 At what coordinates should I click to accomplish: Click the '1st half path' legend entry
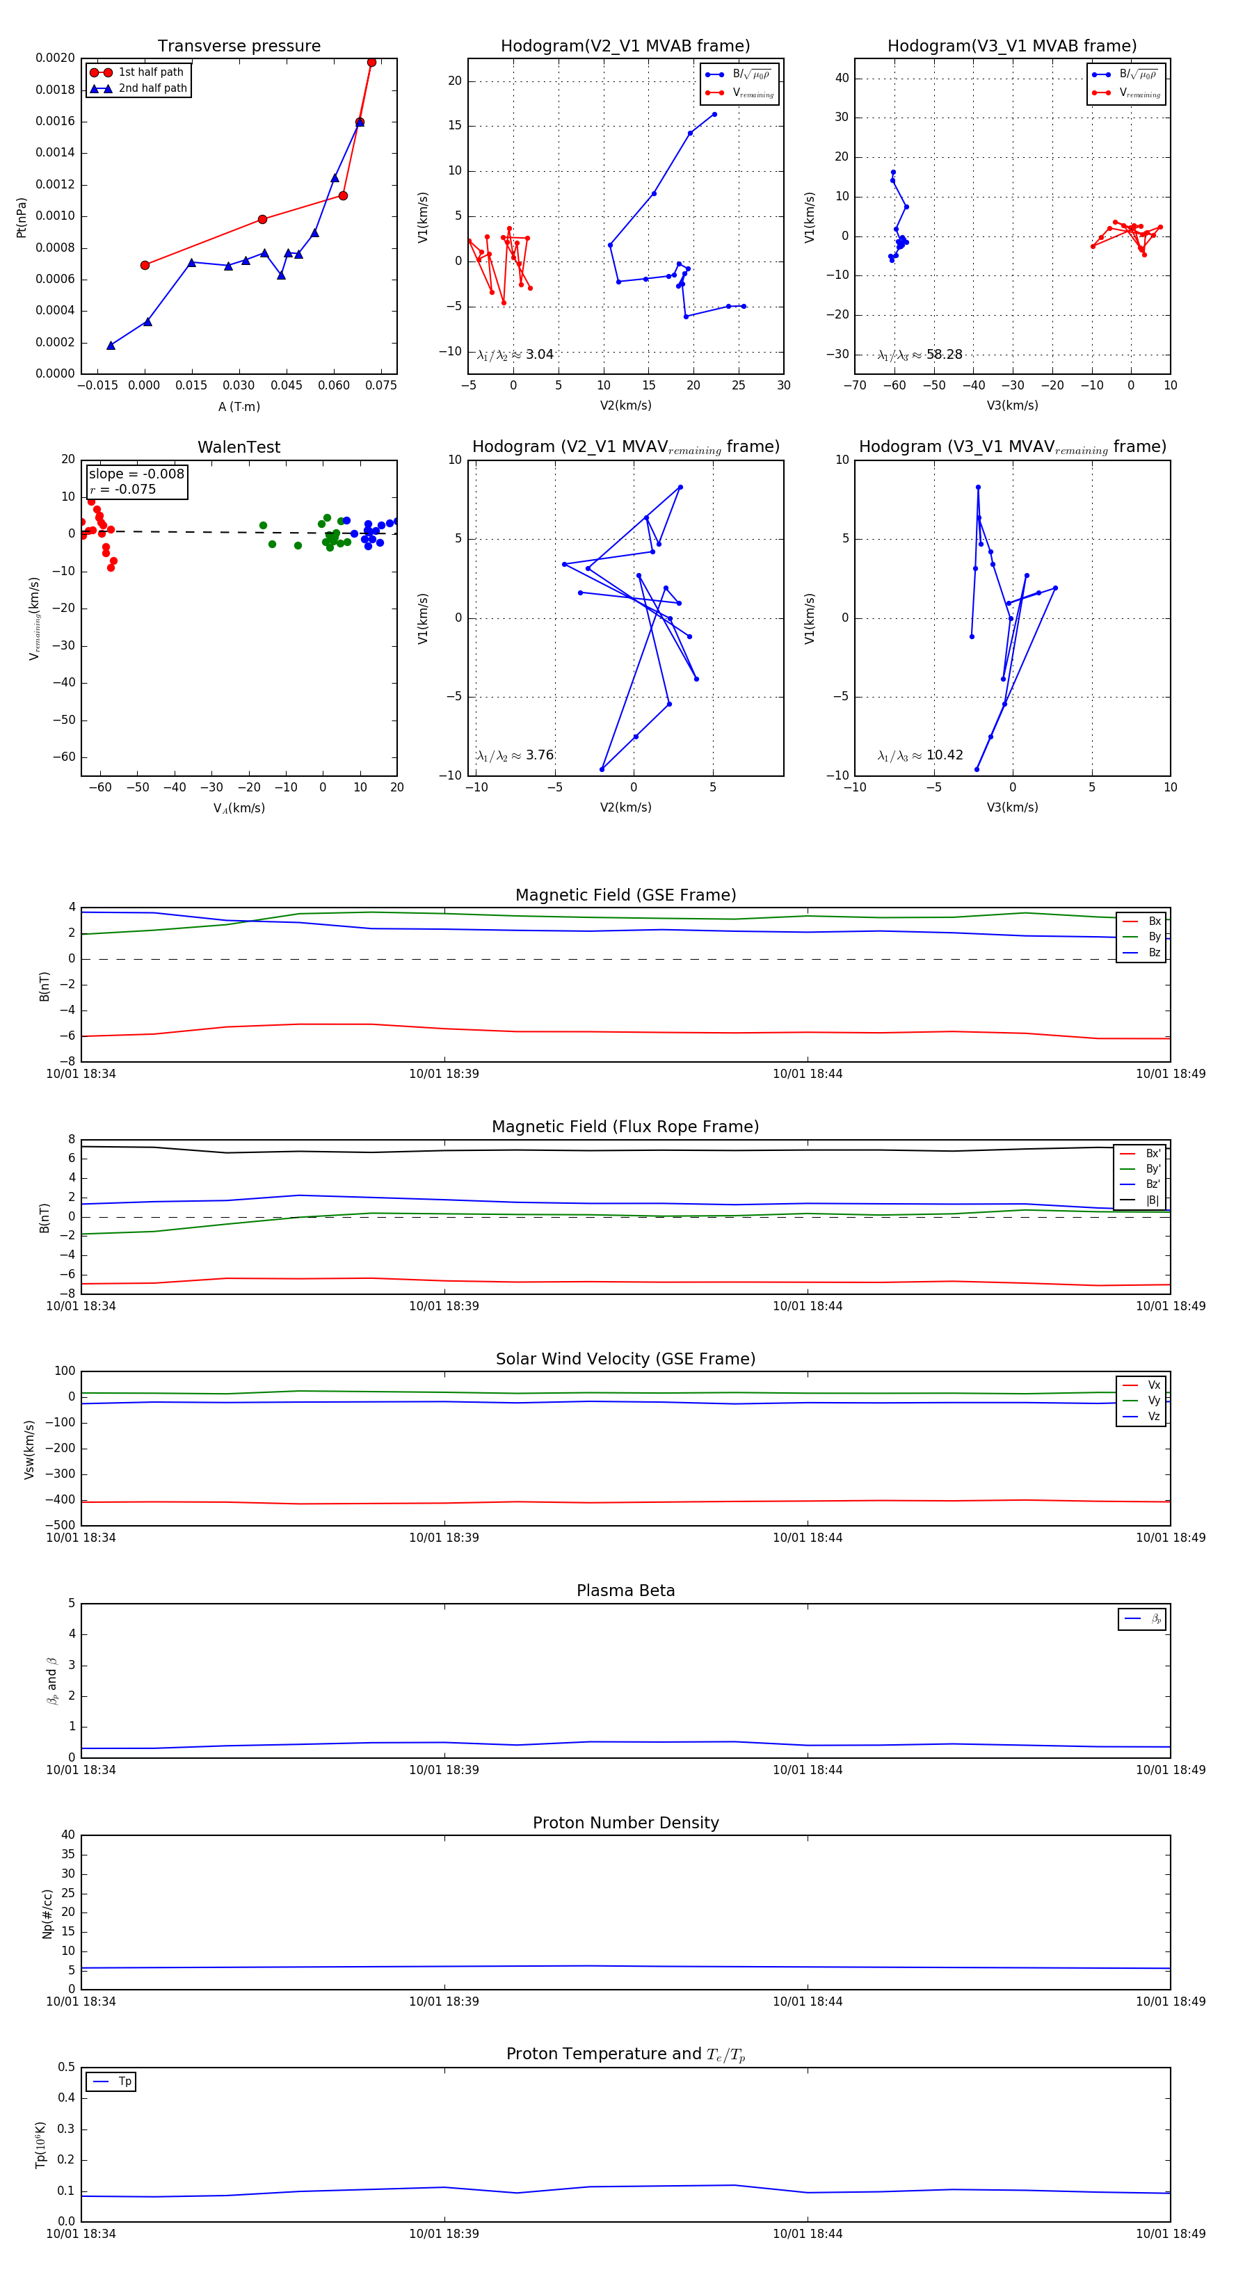pos(137,72)
